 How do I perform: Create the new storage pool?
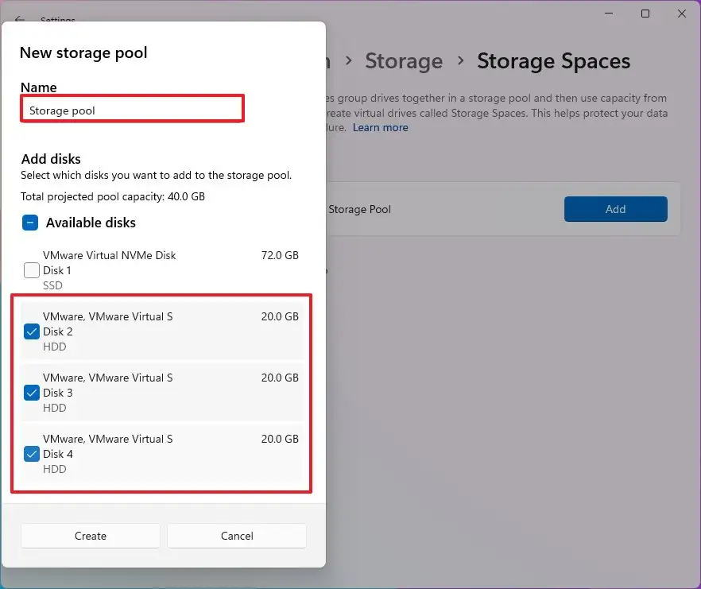[89, 536]
